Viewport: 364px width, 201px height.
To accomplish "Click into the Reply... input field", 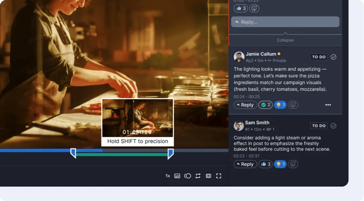I will click(285, 22).
